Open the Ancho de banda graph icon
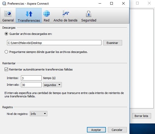 pyautogui.click(x=66, y=14)
